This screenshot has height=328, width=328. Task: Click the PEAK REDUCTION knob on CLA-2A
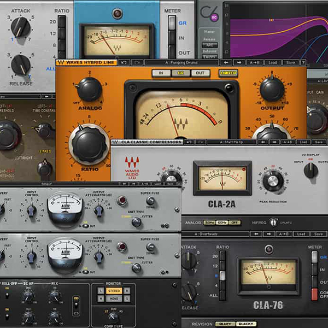click(x=273, y=181)
